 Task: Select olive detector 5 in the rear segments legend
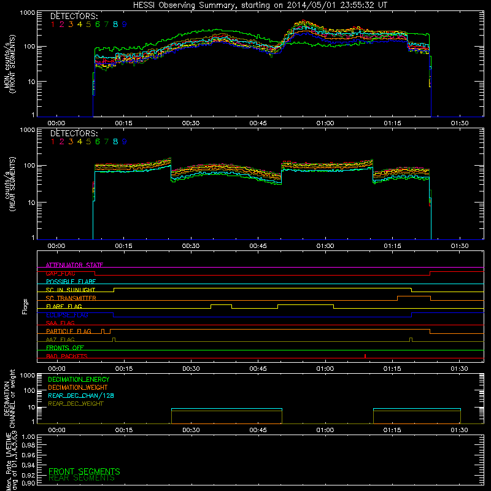click(88, 142)
